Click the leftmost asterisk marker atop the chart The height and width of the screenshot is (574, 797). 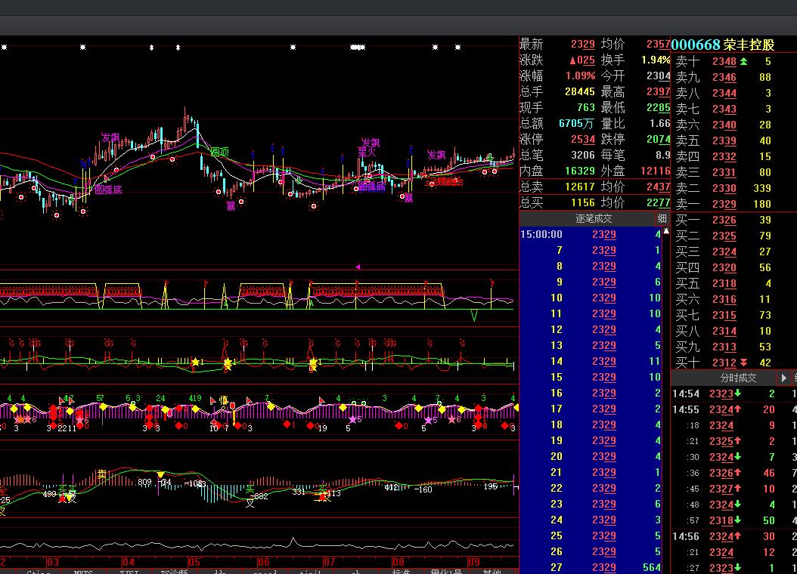4,47
